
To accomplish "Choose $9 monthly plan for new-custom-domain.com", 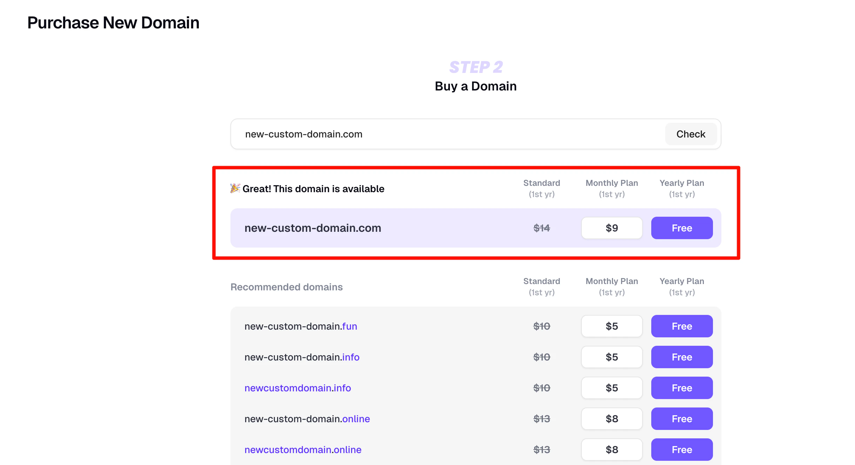I will tap(612, 228).
